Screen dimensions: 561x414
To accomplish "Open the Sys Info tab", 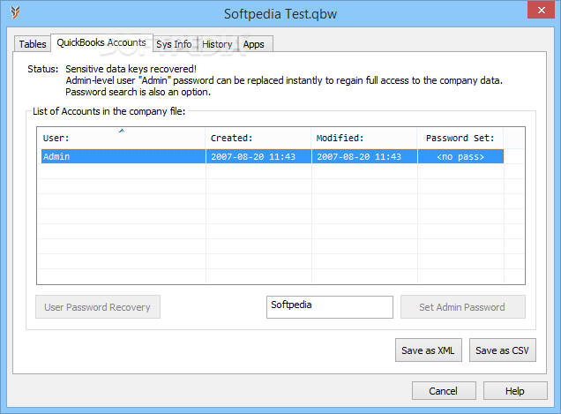I will (x=175, y=44).
